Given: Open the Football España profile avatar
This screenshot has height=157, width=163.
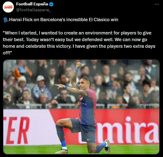Looking at the screenshot, I should tap(8, 7).
